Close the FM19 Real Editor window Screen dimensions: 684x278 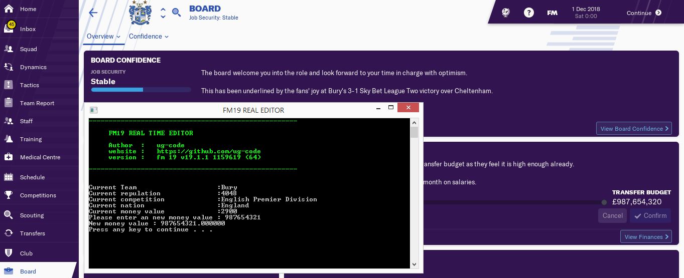pos(408,108)
